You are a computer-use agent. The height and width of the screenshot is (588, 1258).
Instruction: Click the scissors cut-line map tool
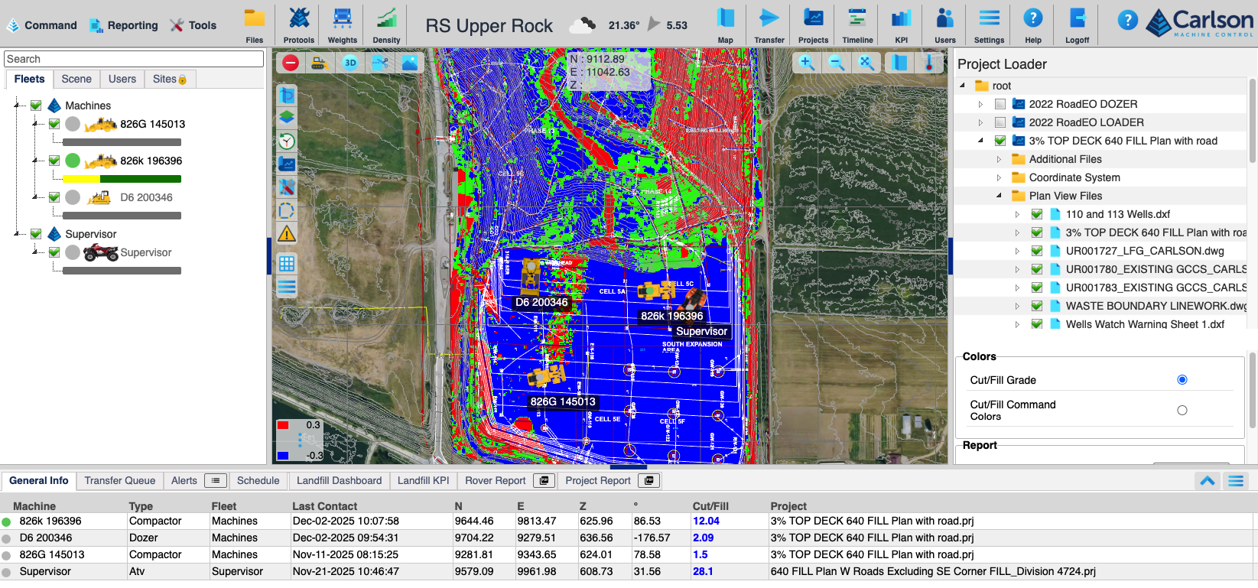click(x=380, y=63)
